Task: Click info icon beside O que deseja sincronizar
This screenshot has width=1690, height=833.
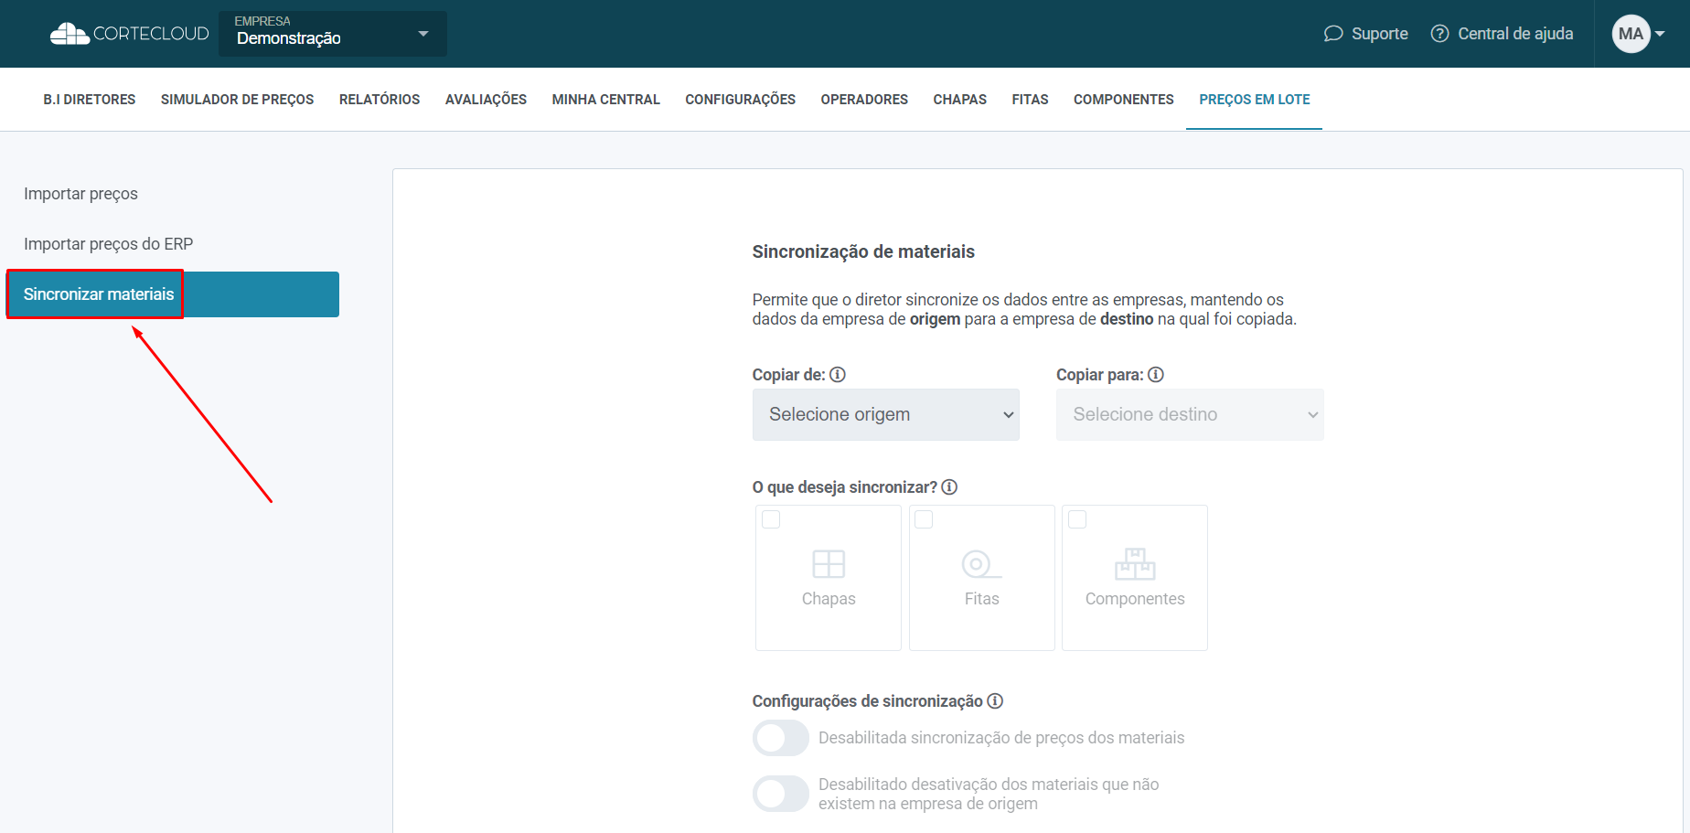Action: (x=949, y=487)
